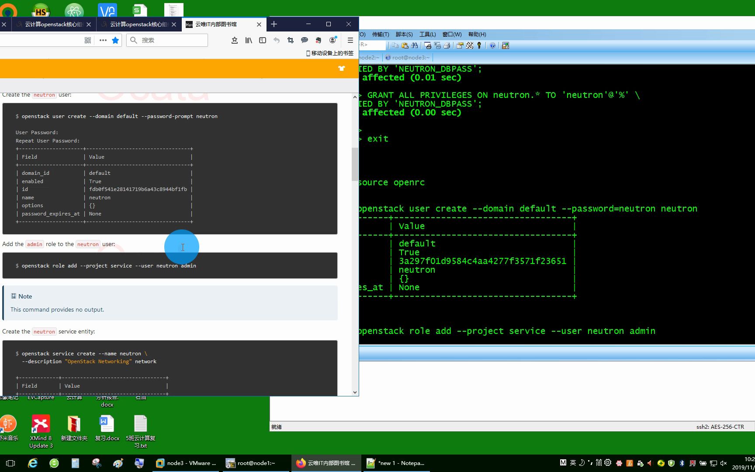
Task: Click the print selection icon in terminal toolbar
Action: point(437,45)
